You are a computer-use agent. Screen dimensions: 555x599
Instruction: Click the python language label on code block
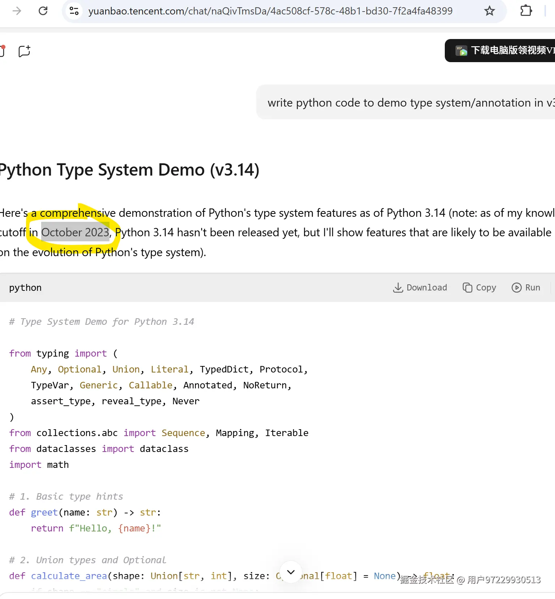25,288
